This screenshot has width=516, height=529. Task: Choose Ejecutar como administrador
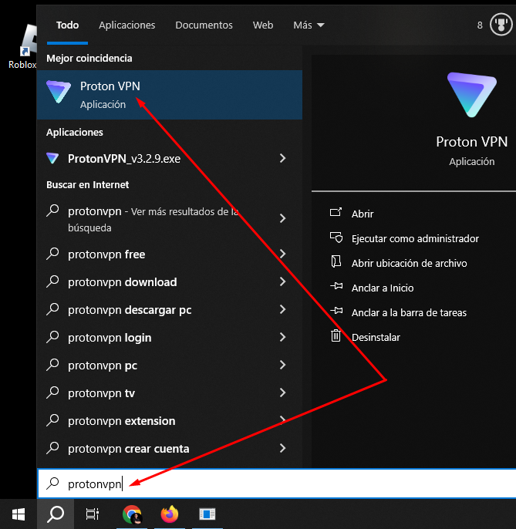coord(415,238)
